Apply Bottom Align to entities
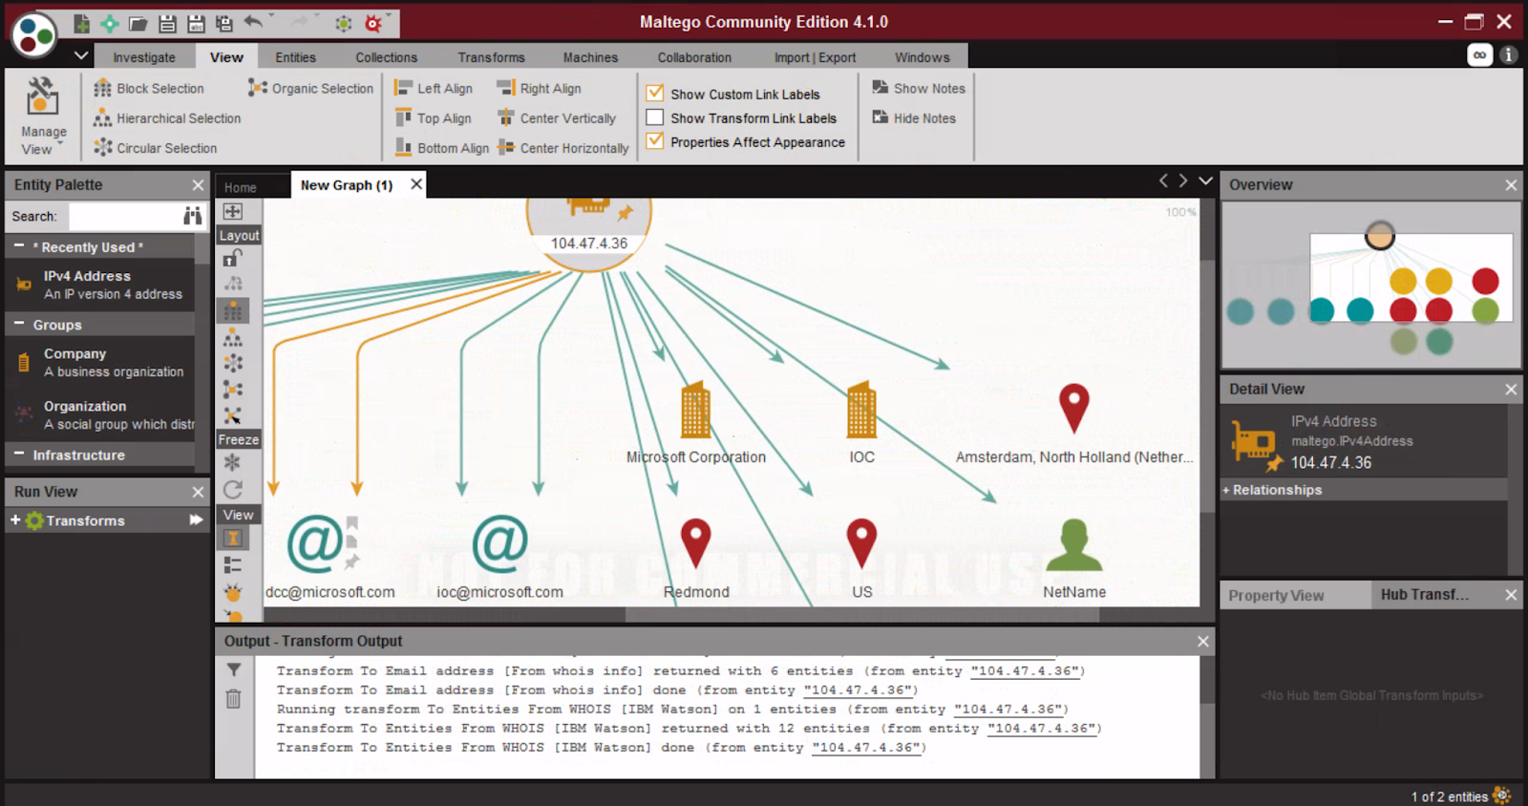The image size is (1528, 806). click(x=441, y=148)
